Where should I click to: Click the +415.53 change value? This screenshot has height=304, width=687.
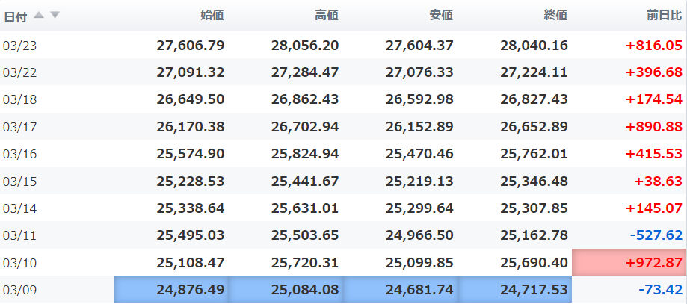click(654, 154)
